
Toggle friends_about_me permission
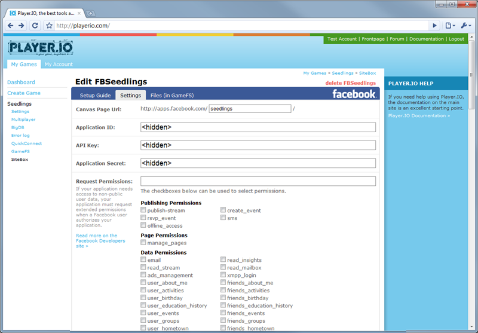(223, 282)
